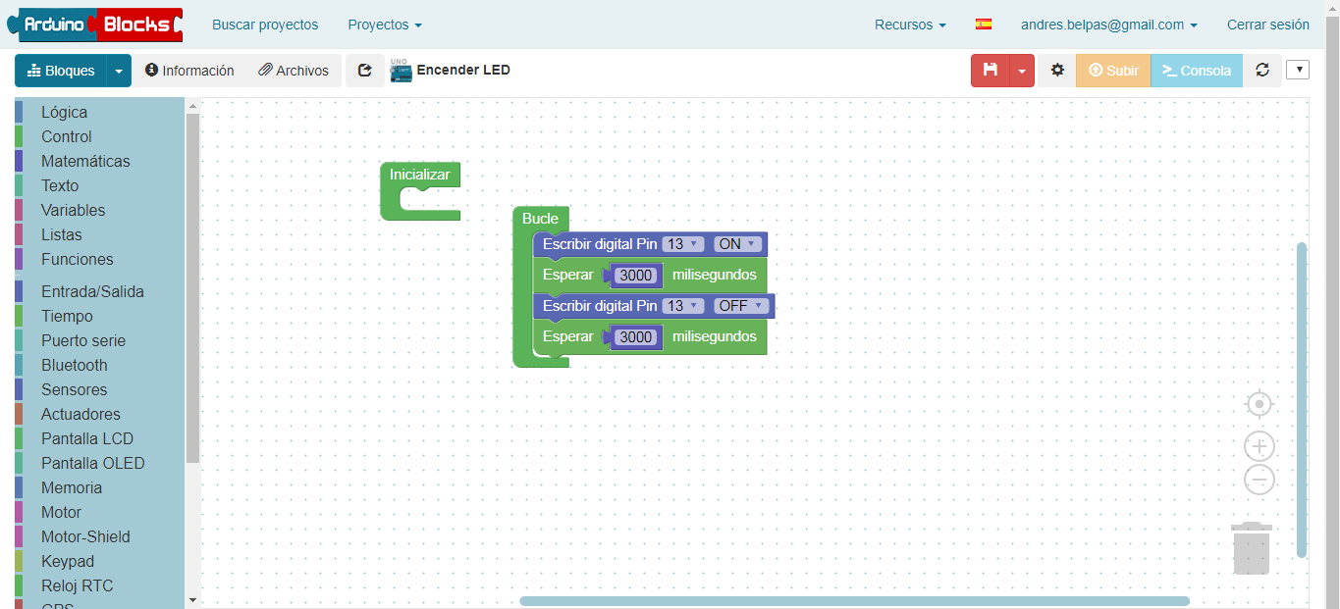
Task: Click the refresh ports icon
Action: (x=1262, y=71)
